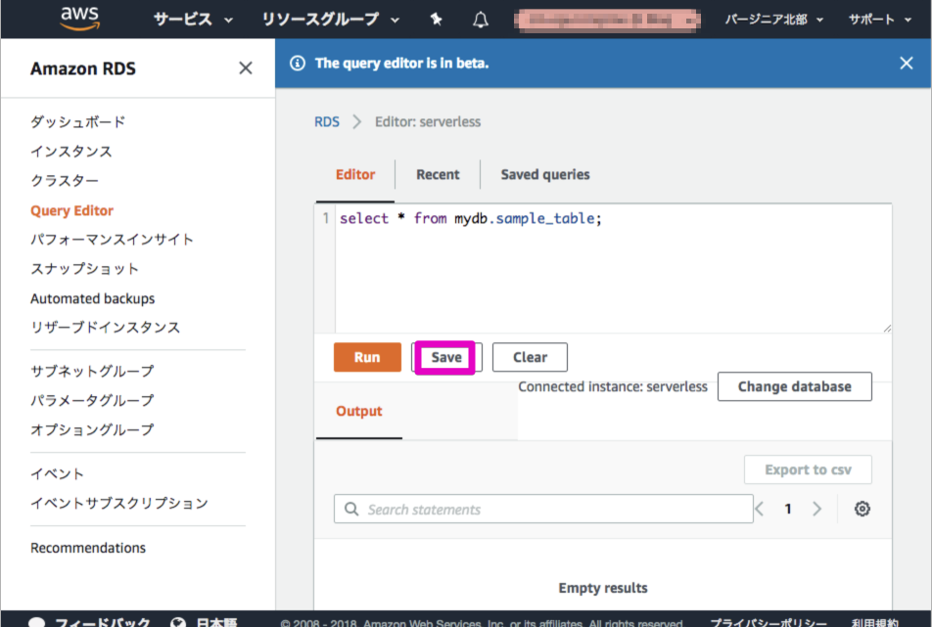Click the 日本語 language globe icon
This screenshot has width=932, height=627.
177,621
